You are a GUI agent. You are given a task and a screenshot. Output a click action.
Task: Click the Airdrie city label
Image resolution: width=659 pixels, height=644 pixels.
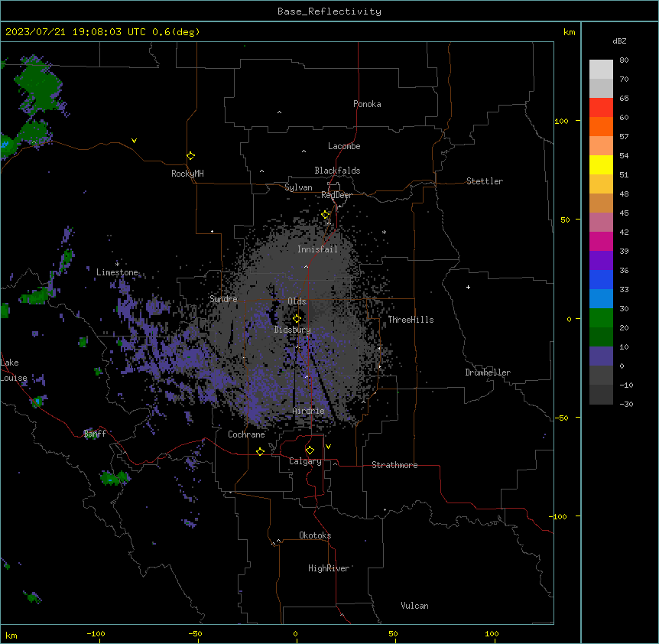pos(308,411)
